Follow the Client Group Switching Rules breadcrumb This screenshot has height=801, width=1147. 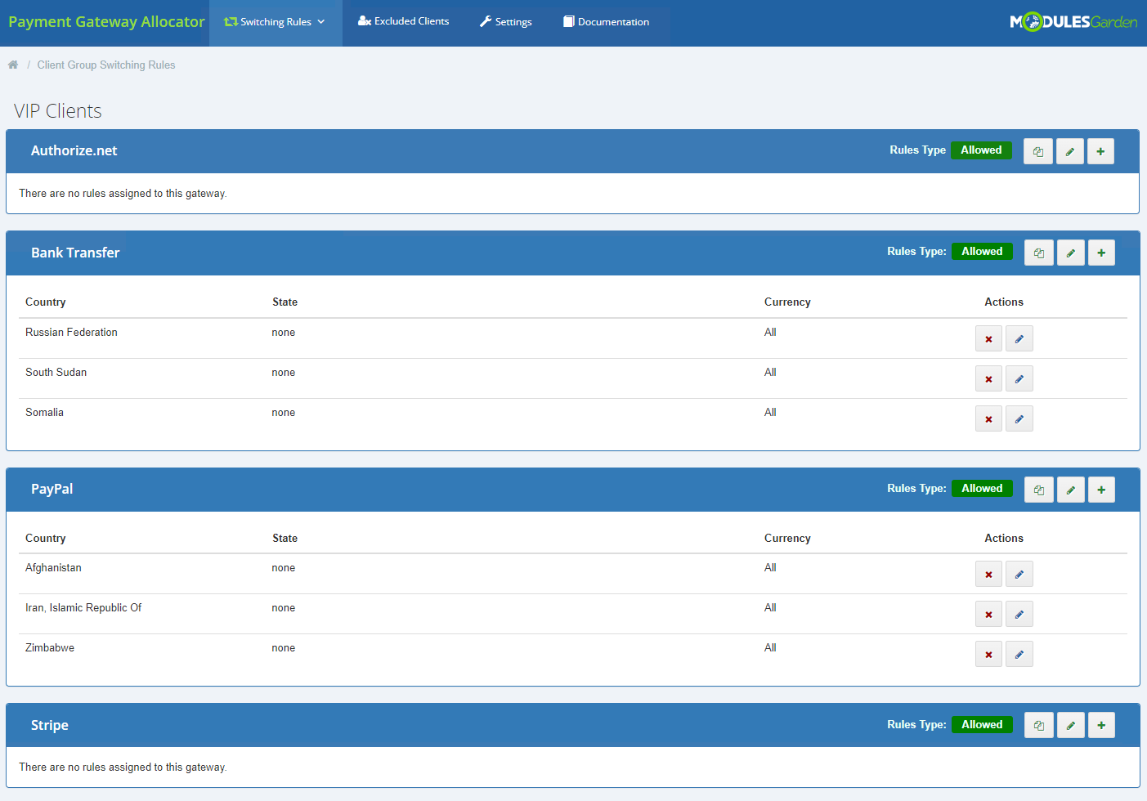pyautogui.click(x=106, y=65)
